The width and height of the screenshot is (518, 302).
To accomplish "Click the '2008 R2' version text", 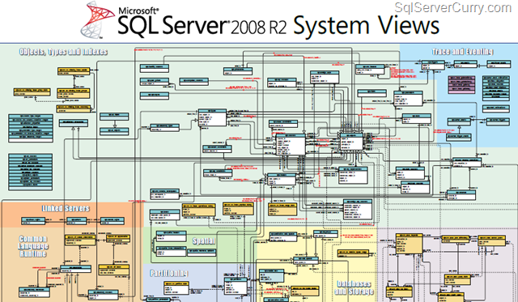I will (x=259, y=28).
